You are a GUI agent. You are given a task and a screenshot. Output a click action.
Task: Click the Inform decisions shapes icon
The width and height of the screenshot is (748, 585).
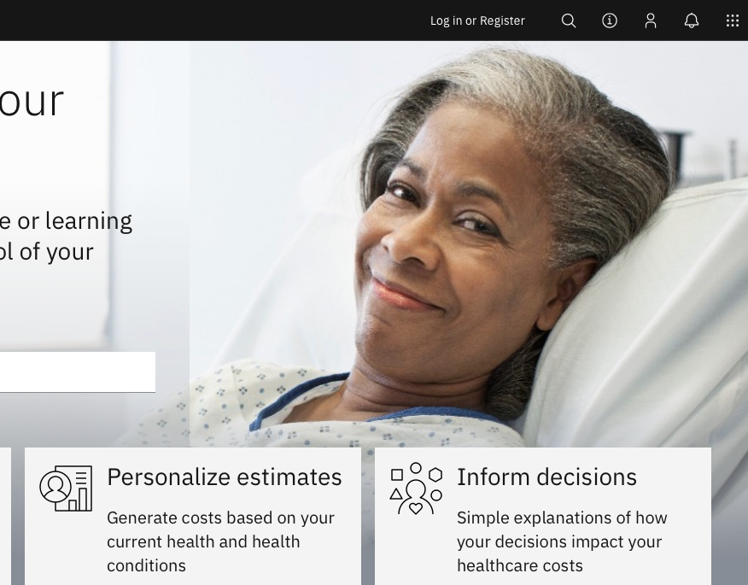(416, 488)
